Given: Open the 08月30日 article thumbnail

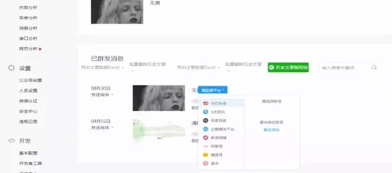Looking at the screenshot, I should click(x=159, y=98).
